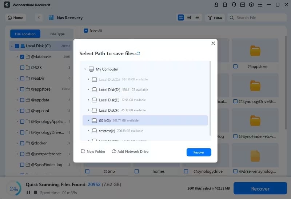Open the user account icon
The height and width of the screenshot is (199, 291).
click(x=216, y=5)
